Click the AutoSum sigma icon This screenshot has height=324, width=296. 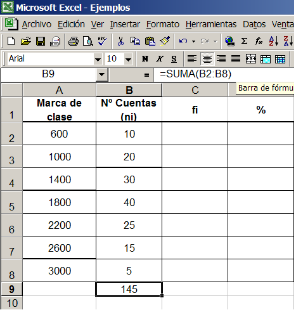tap(244, 41)
